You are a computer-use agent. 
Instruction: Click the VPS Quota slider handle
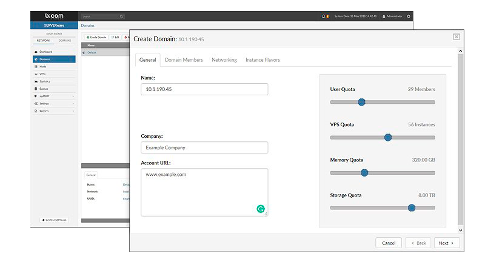[x=388, y=137]
